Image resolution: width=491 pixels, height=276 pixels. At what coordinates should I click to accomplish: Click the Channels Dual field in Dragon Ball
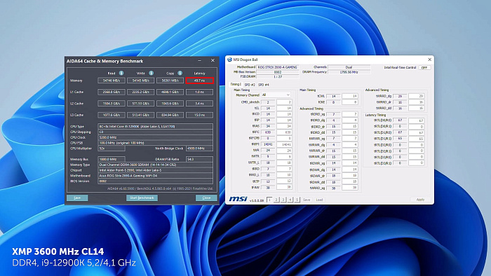point(349,67)
